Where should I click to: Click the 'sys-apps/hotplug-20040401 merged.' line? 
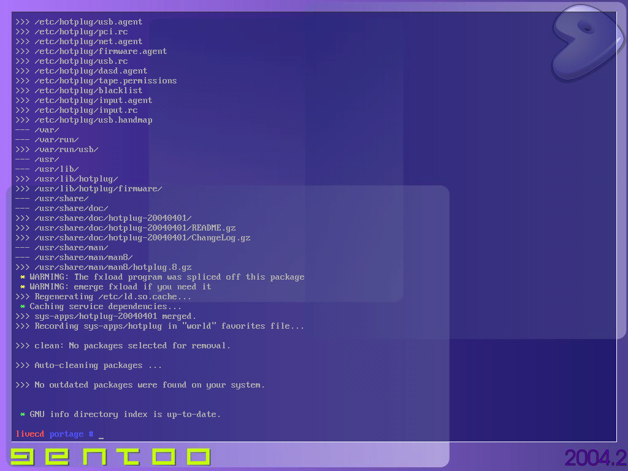point(105,316)
